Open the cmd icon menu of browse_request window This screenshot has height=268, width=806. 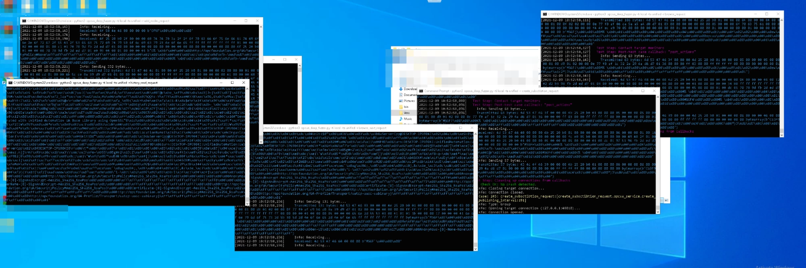[545, 14]
